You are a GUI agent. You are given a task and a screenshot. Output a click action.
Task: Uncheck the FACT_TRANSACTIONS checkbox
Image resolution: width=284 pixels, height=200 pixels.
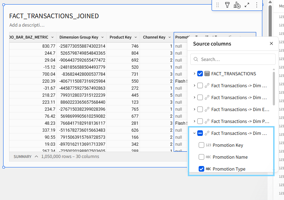point(200,74)
